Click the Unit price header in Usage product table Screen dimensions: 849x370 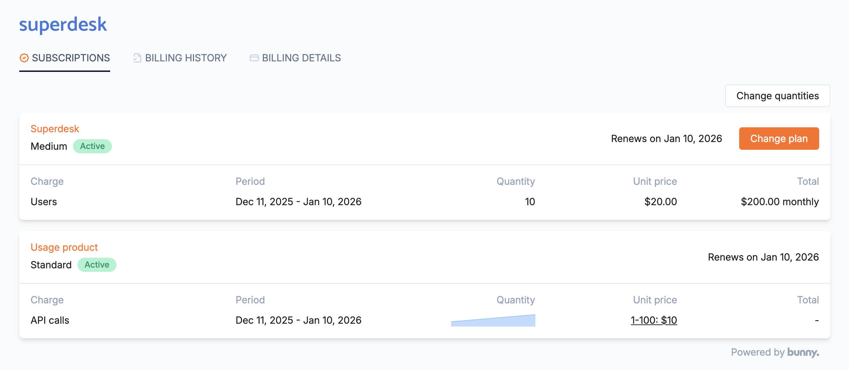[655, 300]
